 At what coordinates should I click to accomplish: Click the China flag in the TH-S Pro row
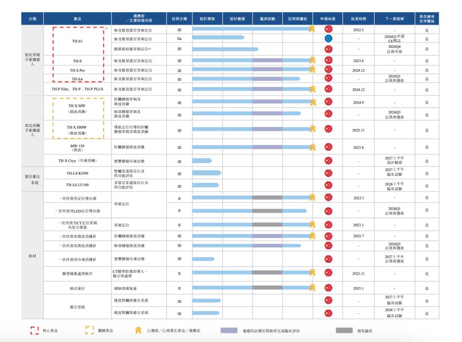328,70
